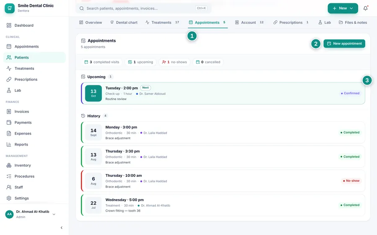Screen dimensions: 377x235
Task: Click the Routine review note text
Action: [116, 99]
